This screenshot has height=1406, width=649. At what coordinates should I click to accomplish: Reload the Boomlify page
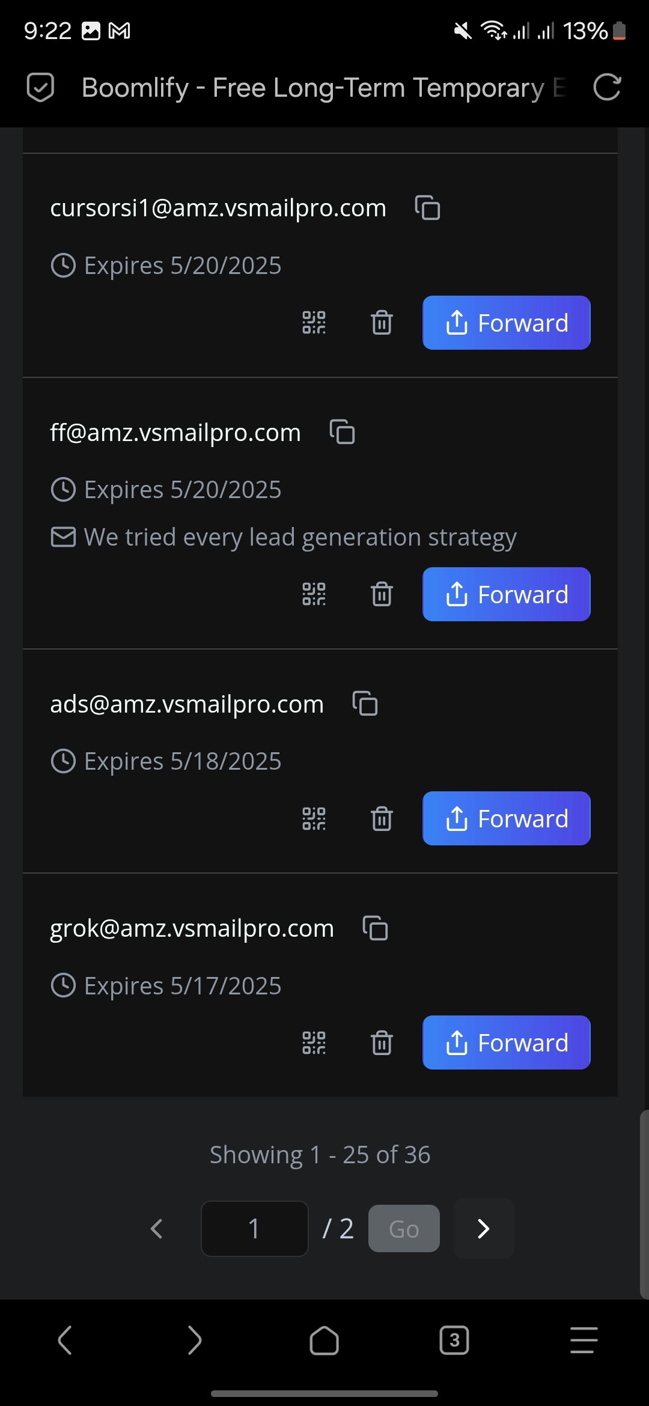click(607, 88)
